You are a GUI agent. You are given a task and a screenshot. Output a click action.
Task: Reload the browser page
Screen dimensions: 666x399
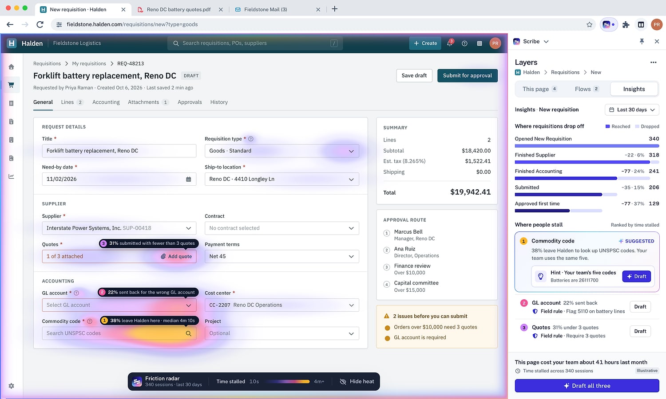[x=40, y=24]
